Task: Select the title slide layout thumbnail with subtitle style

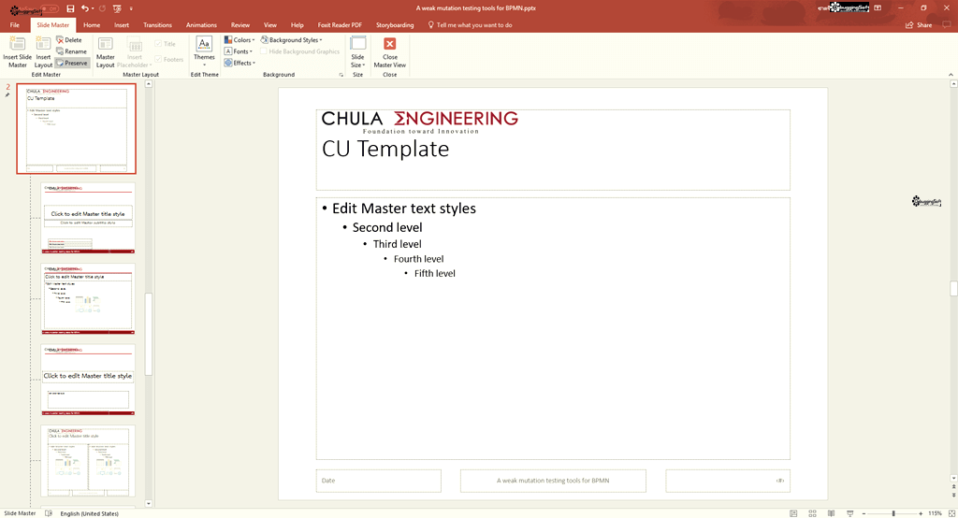Action: click(x=88, y=218)
